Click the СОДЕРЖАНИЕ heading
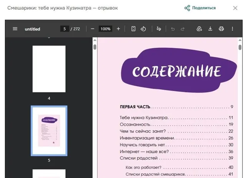The width and height of the screenshot is (246, 178). pyautogui.click(x=177, y=71)
